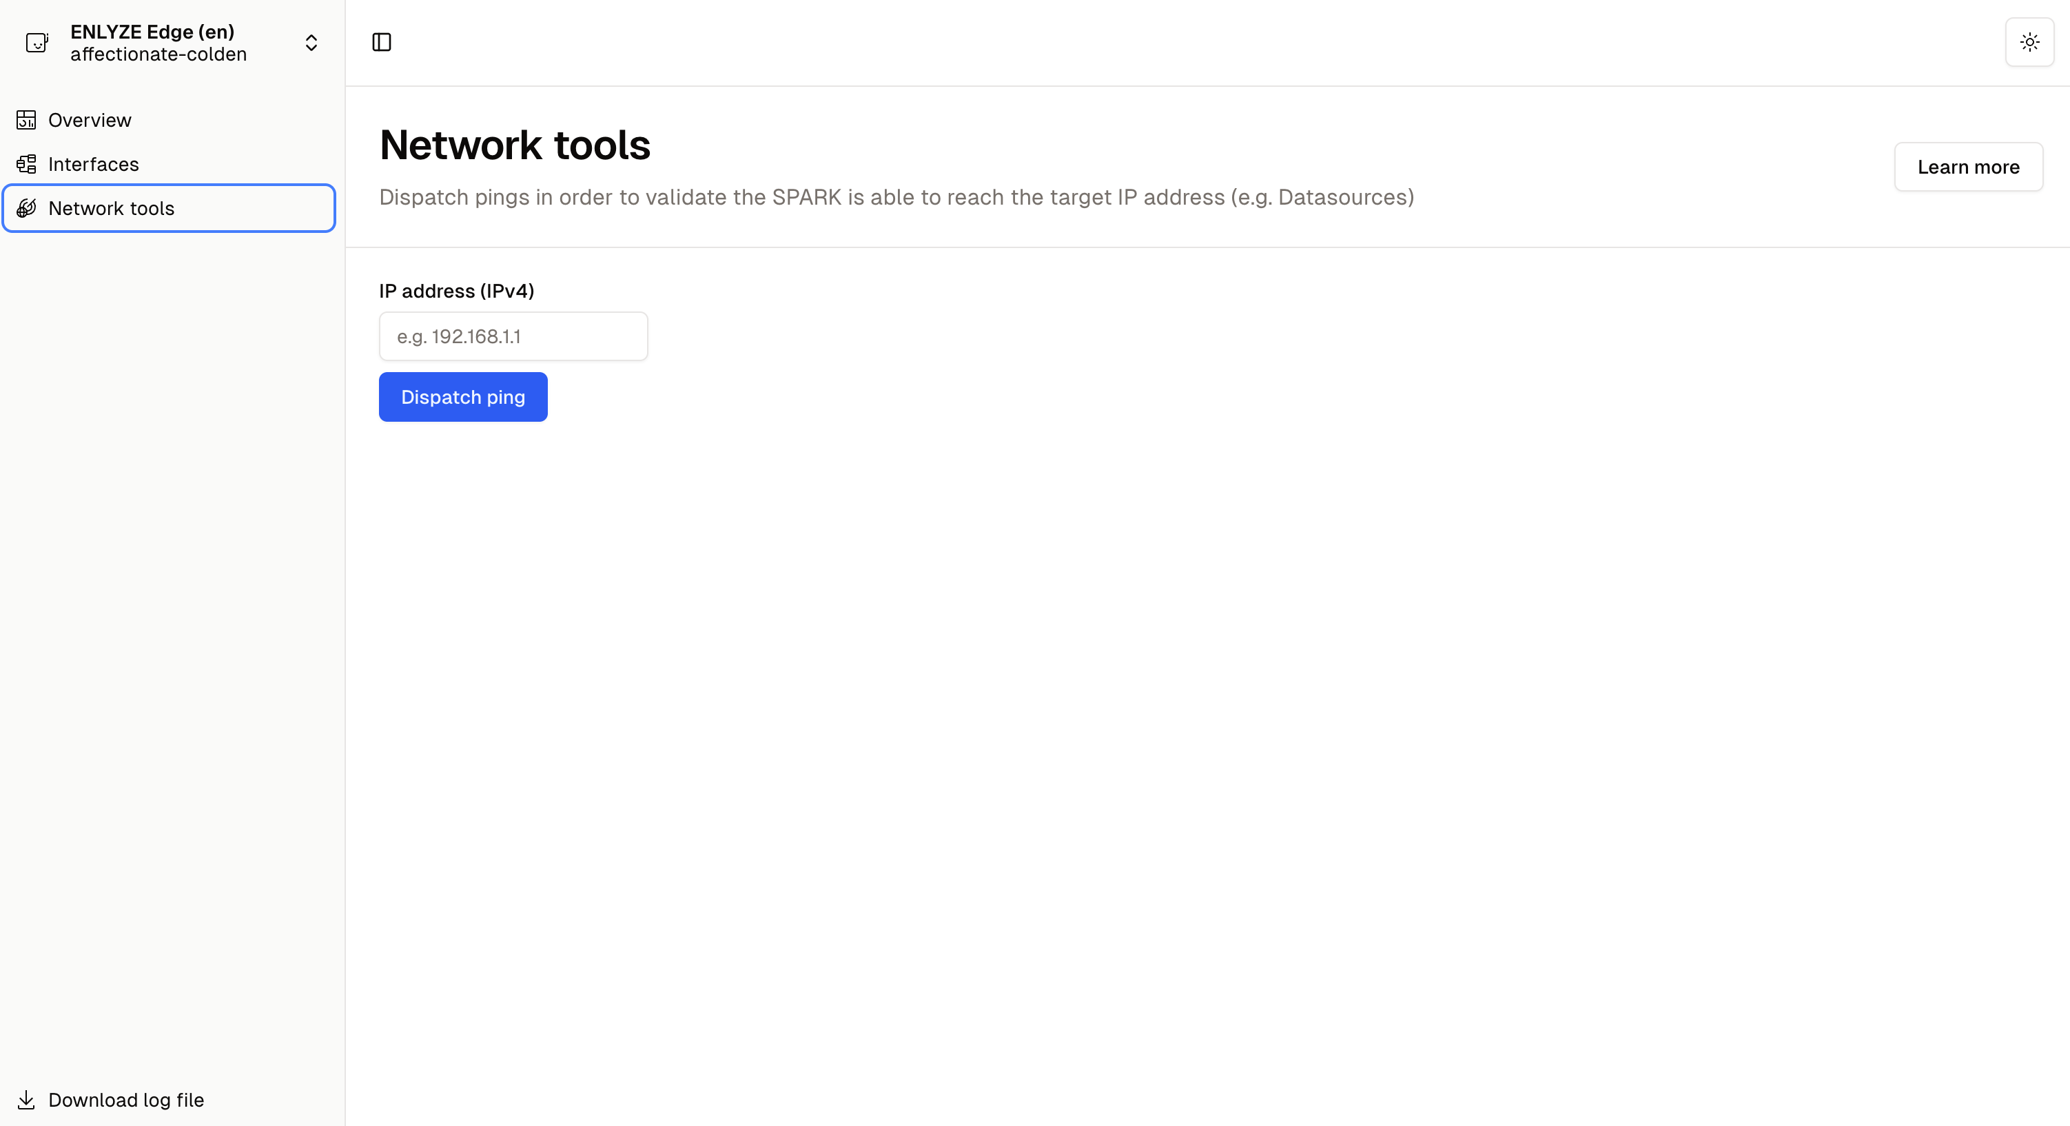Expand the up-down chevron language switcher
This screenshot has height=1126, width=2070.
(x=311, y=43)
